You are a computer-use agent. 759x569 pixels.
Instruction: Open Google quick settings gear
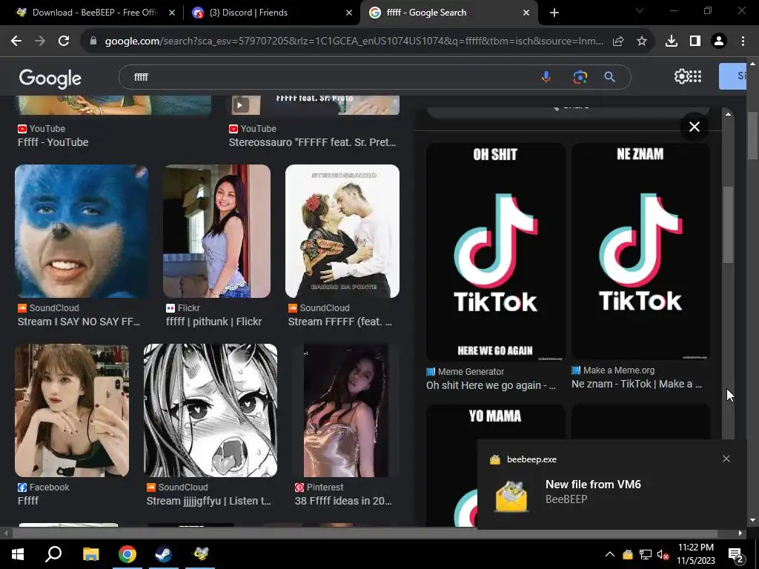click(x=681, y=76)
